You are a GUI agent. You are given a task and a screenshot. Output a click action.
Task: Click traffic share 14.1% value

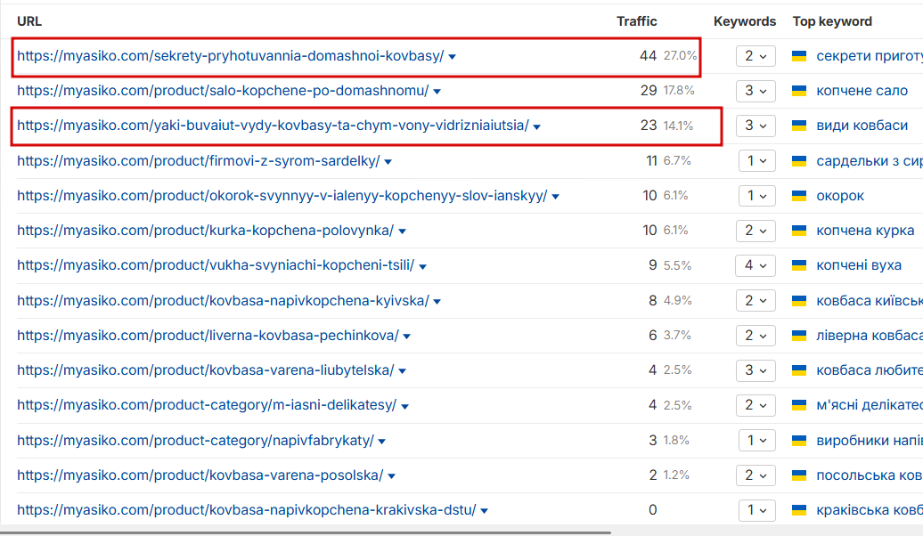(x=678, y=126)
